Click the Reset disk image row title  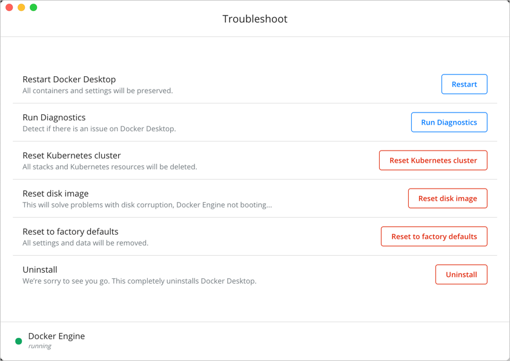(55, 194)
